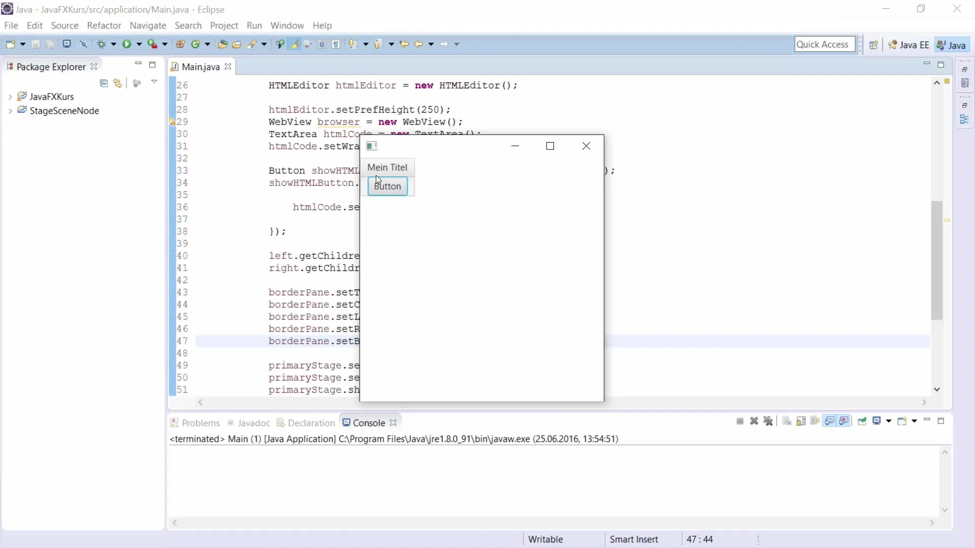
Task: Click the Next Annotation arrow icon
Action: [x=353, y=44]
